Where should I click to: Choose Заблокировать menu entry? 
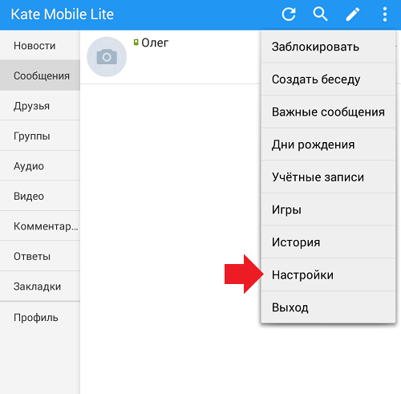[x=328, y=47]
